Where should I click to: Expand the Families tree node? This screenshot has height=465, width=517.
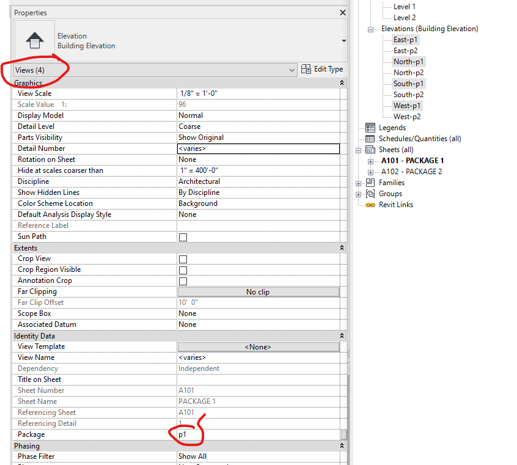[358, 183]
